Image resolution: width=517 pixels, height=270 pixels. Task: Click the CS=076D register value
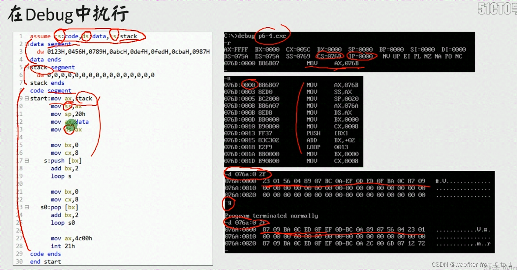pos(329,56)
